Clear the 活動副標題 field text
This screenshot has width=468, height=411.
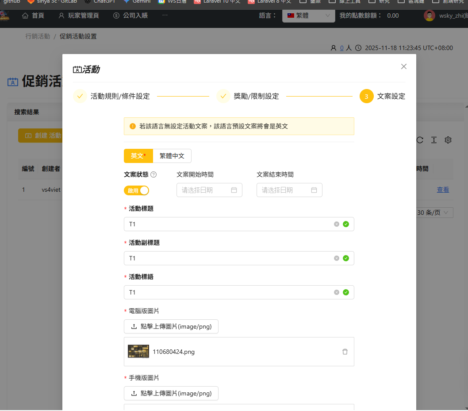tap(337, 258)
